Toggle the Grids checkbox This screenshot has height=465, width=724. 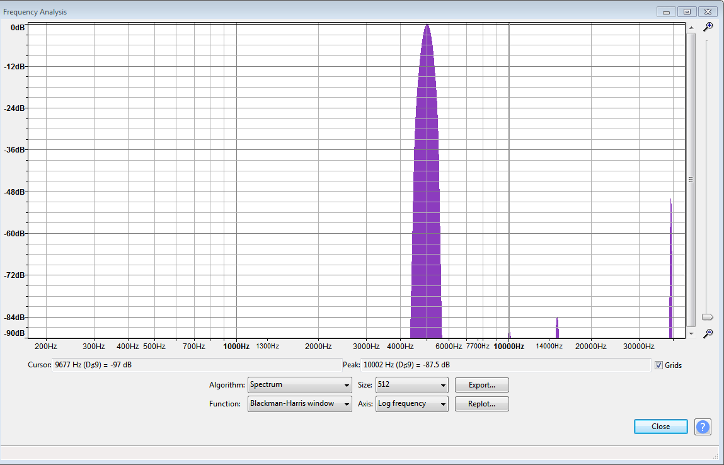[x=658, y=365]
